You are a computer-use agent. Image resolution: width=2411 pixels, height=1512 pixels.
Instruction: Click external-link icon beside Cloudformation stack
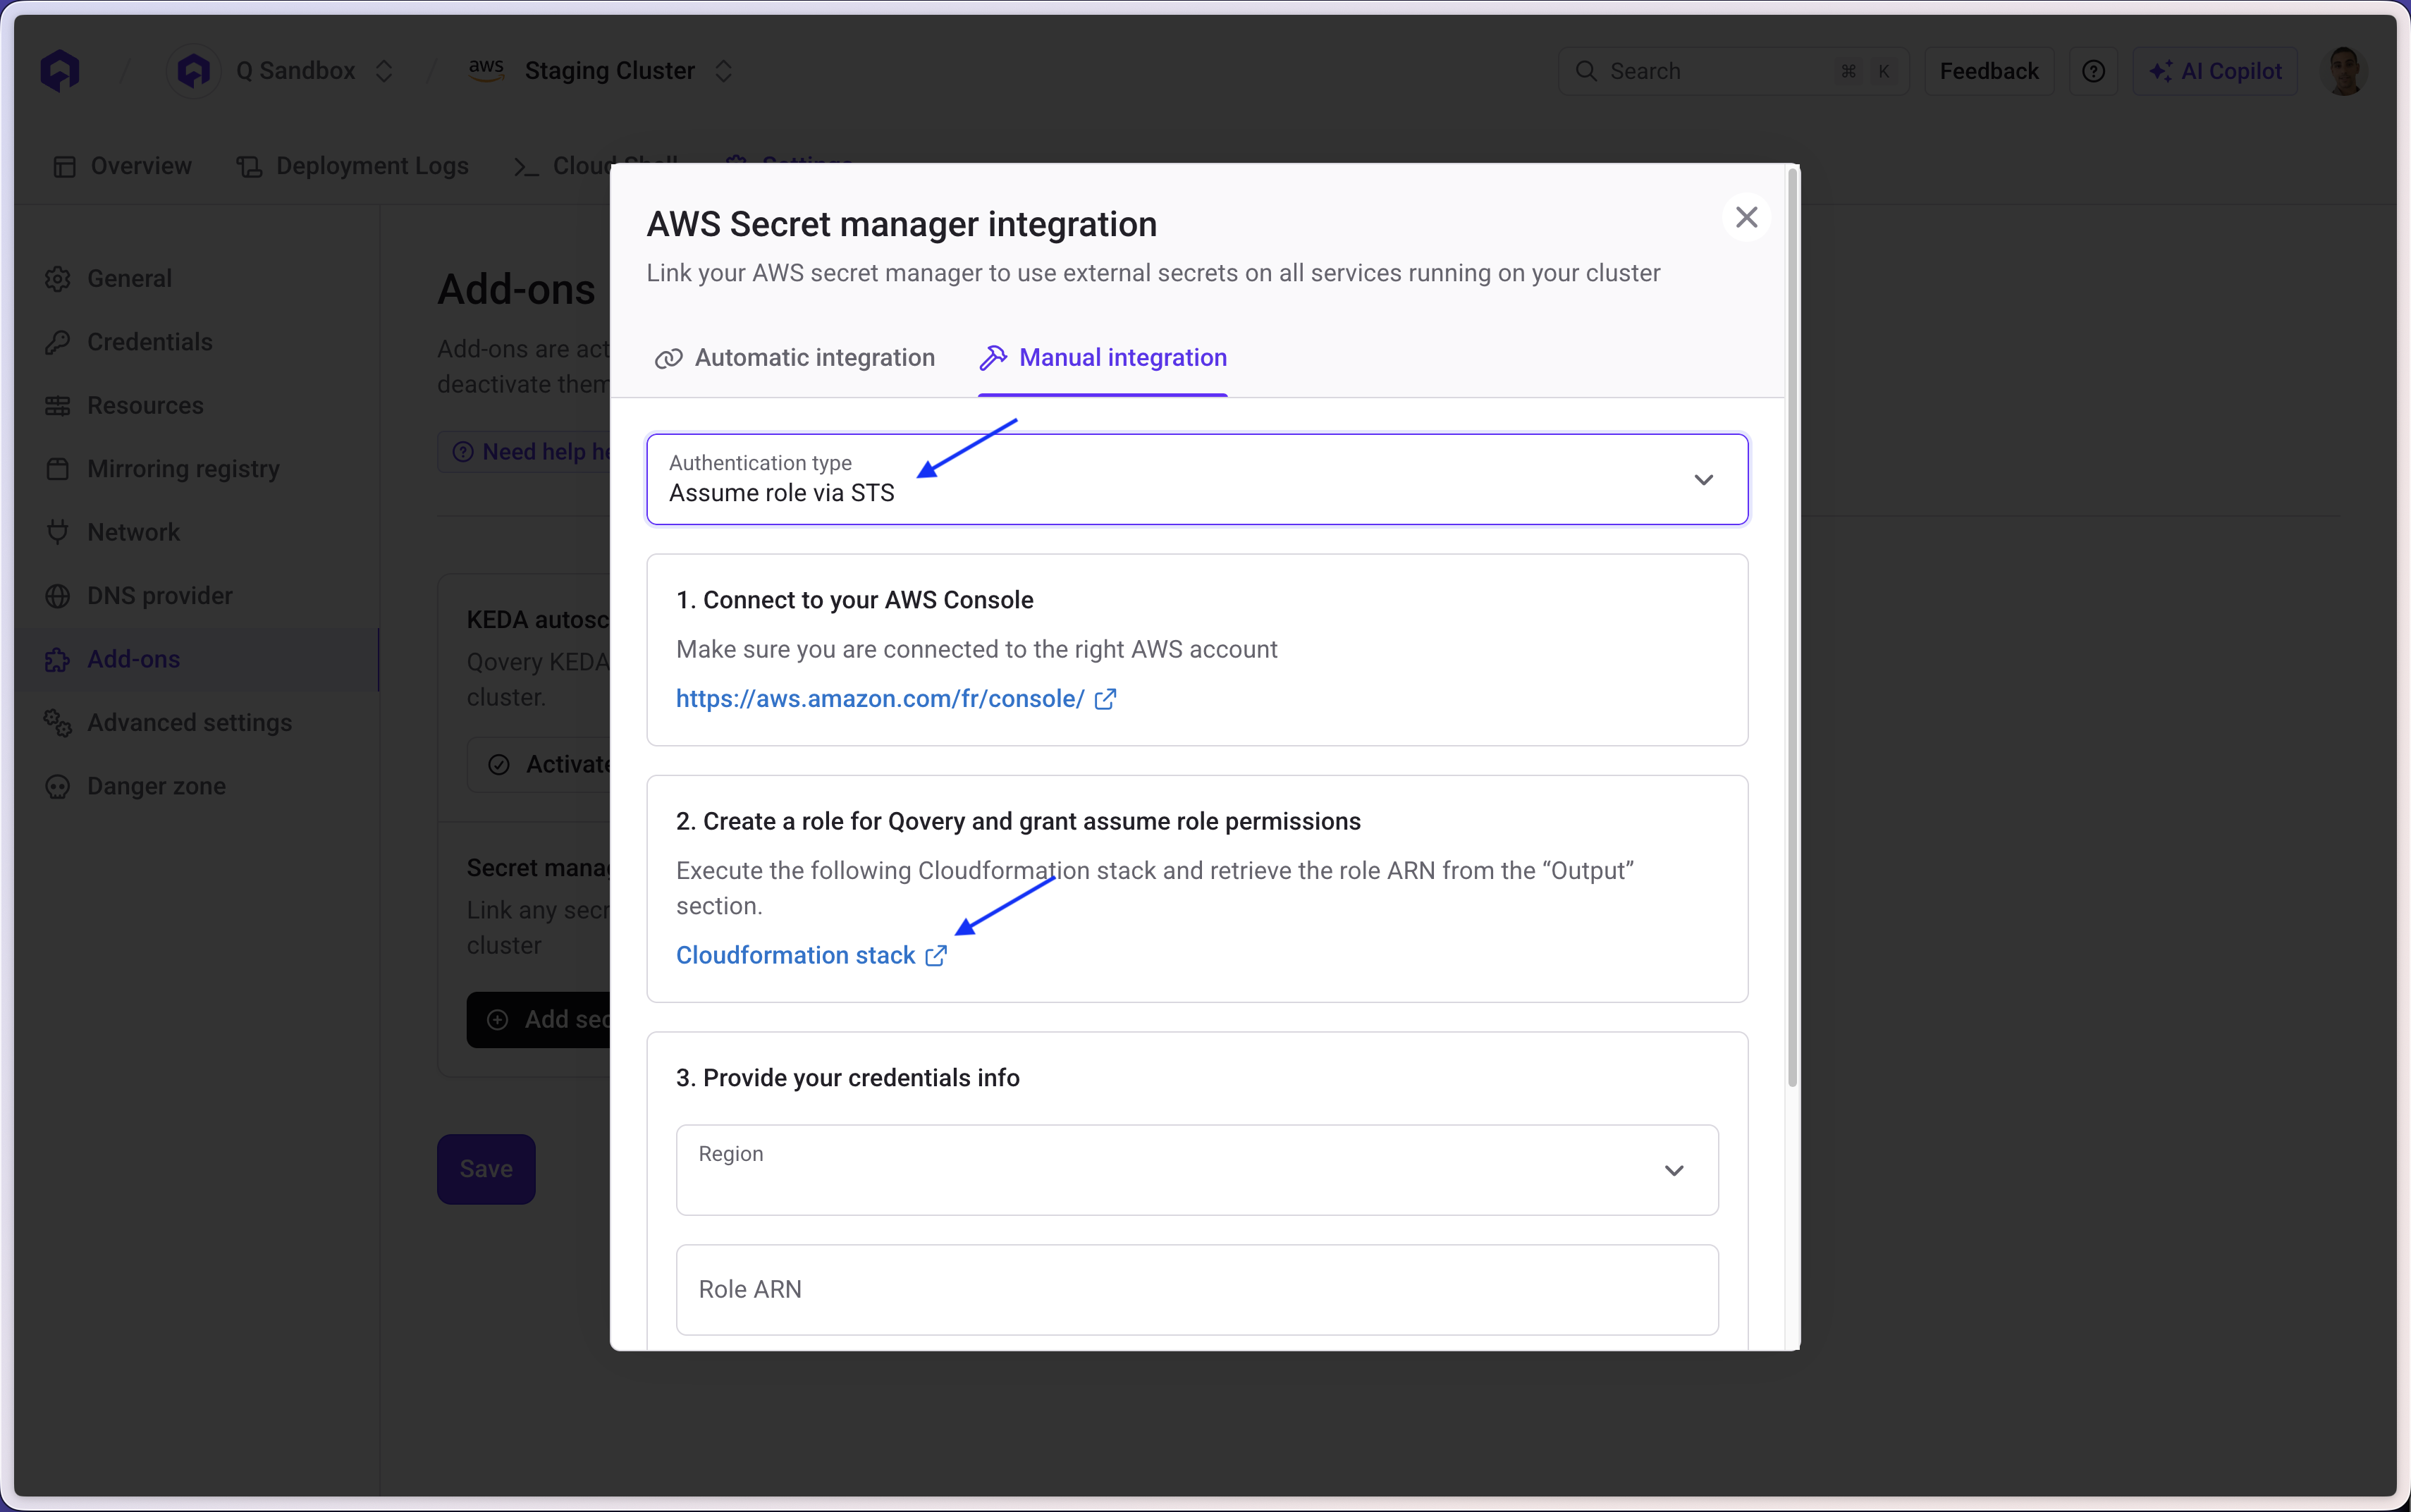coord(935,956)
